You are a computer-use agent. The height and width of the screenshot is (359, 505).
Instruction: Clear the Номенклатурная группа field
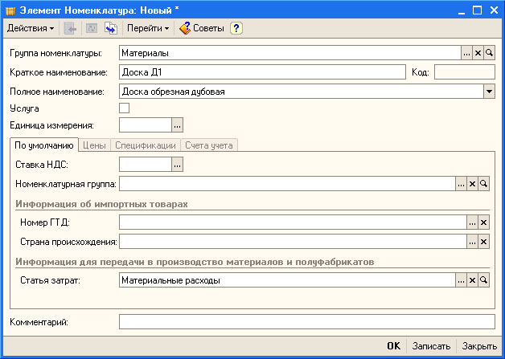(473, 184)
